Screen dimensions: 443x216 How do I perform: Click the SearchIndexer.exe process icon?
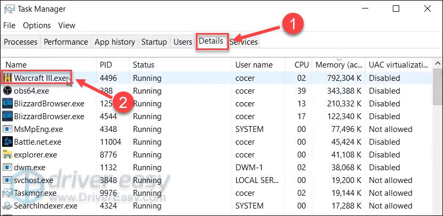point(7,206)
